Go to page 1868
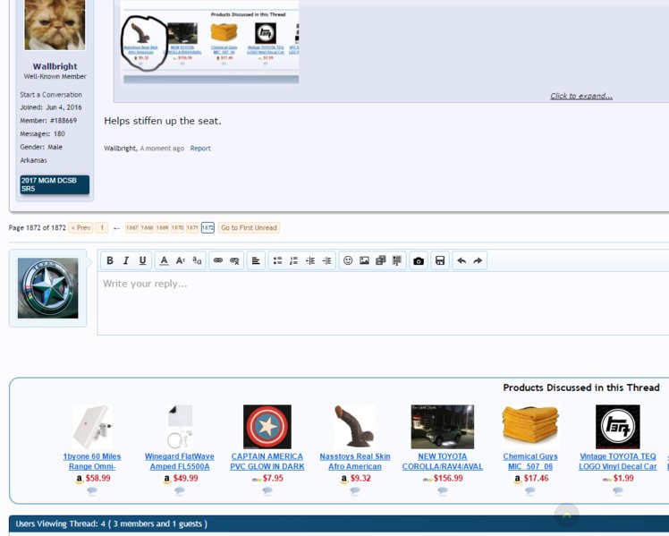This screenshot has height=536, width=669. [148, 227]
